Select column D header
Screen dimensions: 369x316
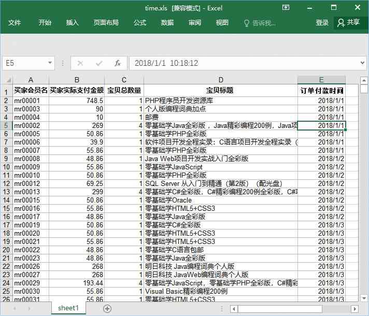[x=221, y=80]
